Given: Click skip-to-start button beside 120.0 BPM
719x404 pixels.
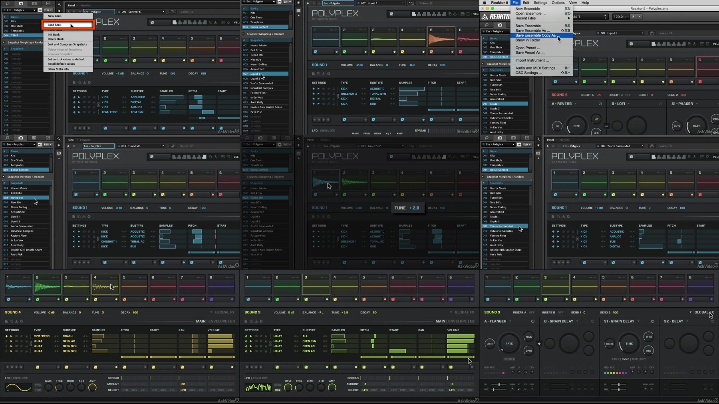Looking at the screenshot, I should [633, 17].
